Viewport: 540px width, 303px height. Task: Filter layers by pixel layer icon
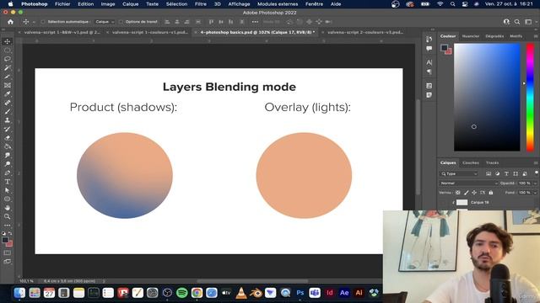click(x=489, y=174)
